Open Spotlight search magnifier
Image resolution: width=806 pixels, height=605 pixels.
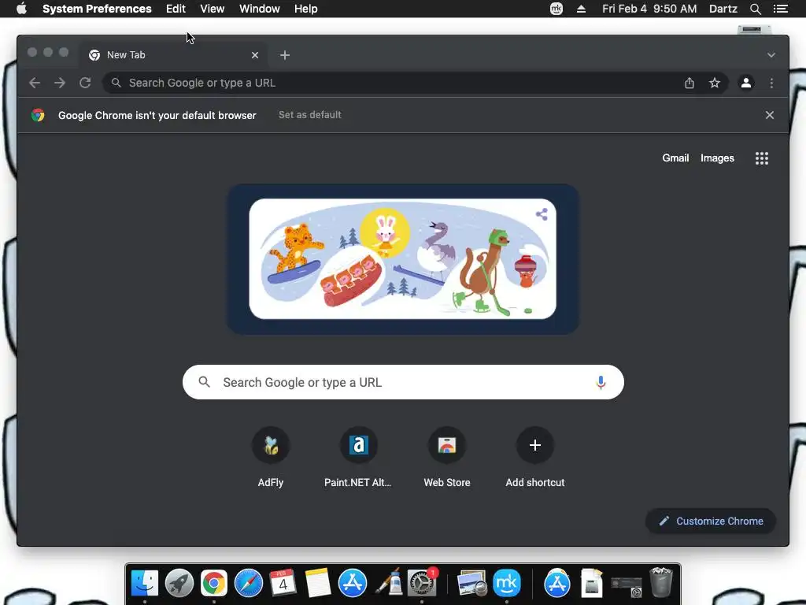(x=755, y=9)
